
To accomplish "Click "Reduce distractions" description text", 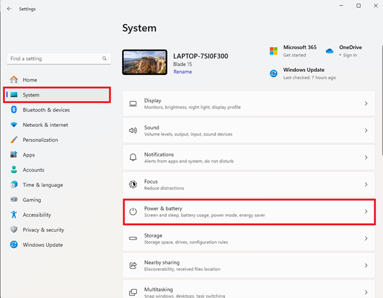I will [164, 188].
